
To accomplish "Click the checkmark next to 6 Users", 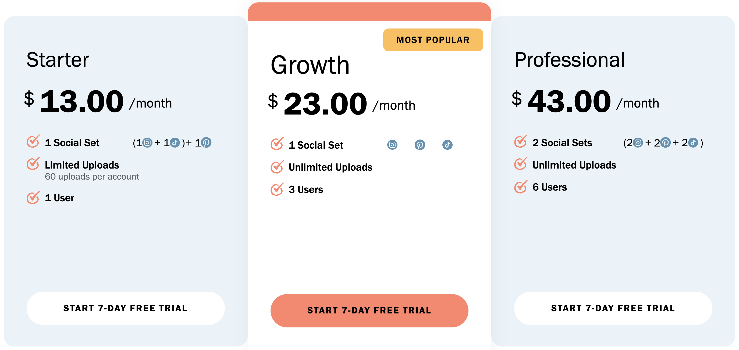I will pyautogui.click(x=521, y=187).
